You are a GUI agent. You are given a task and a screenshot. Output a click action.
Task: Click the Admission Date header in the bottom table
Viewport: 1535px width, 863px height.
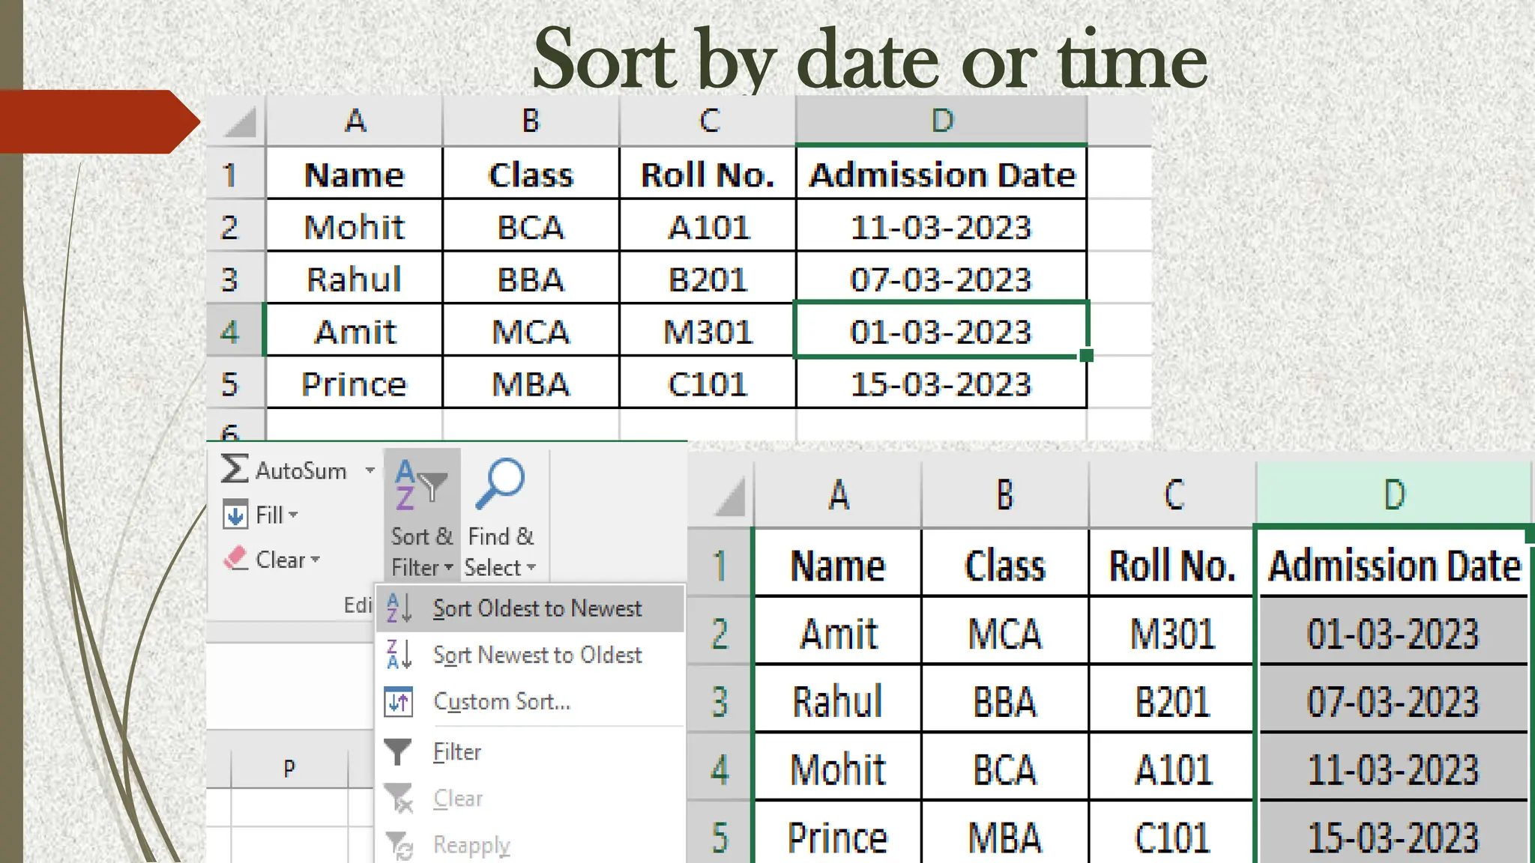coord(1393,566)
